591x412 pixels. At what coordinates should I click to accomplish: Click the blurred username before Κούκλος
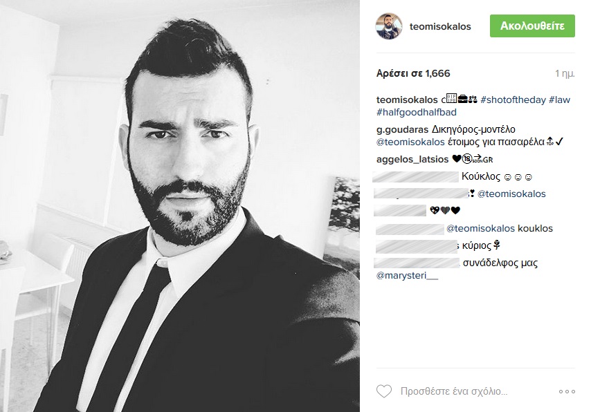point(416,177)
